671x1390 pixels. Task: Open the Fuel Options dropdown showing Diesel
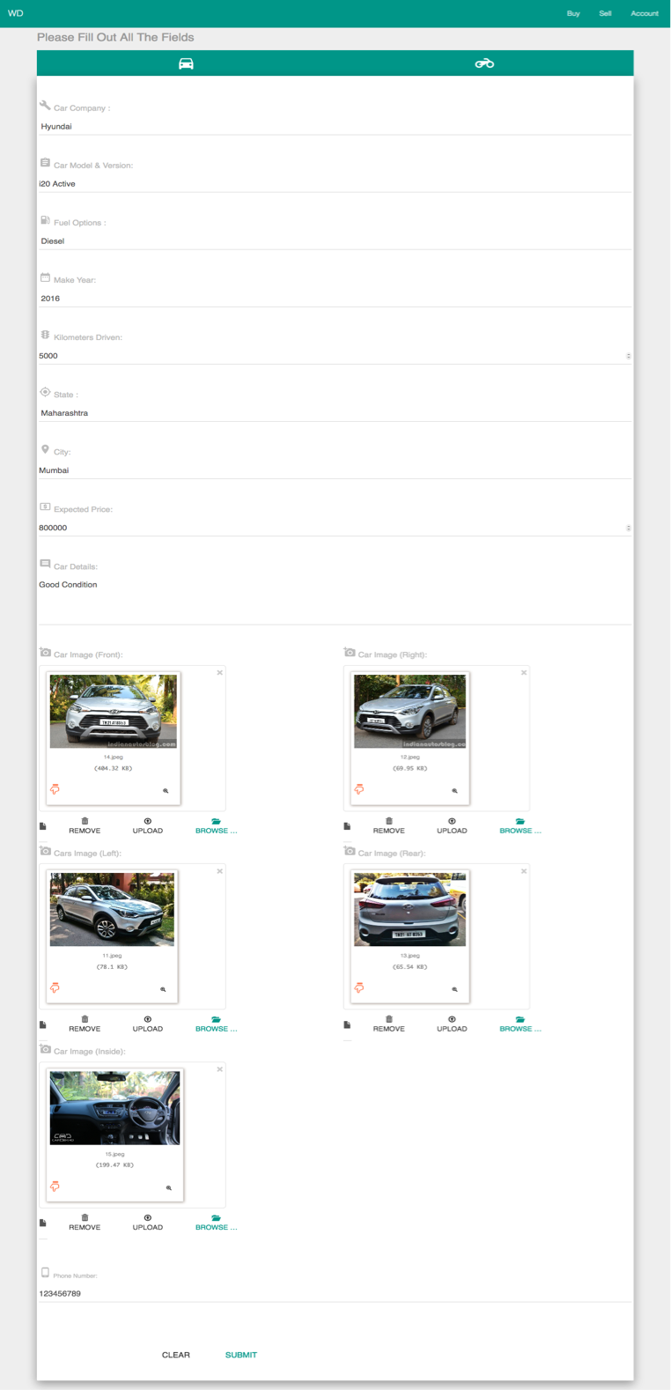tap(335, 240)
